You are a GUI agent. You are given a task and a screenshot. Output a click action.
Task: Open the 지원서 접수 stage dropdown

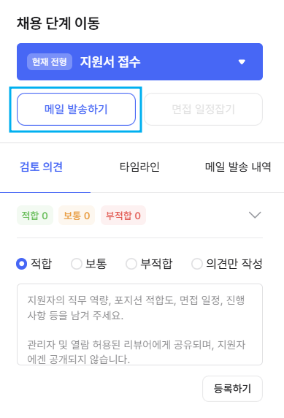click(x=139, y=61)
